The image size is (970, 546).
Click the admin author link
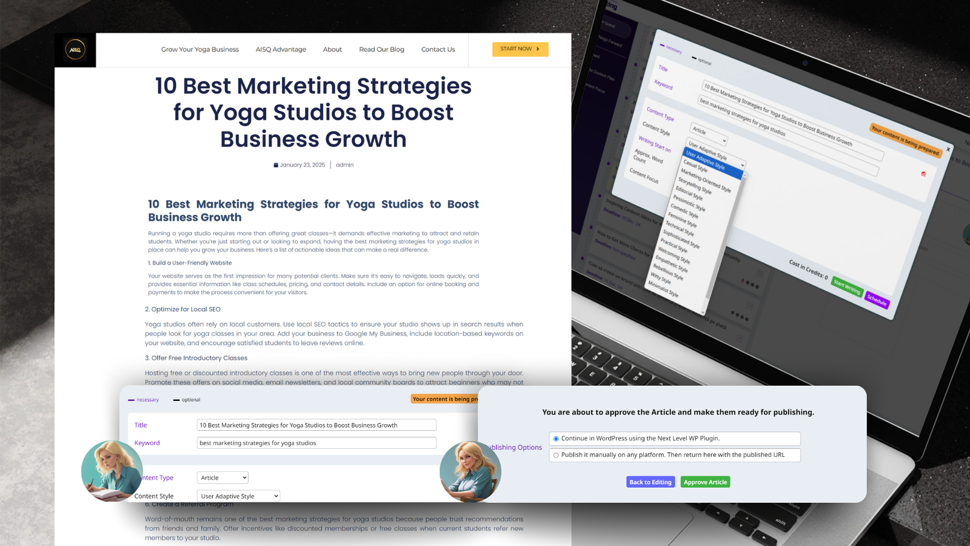coord(344,165)
